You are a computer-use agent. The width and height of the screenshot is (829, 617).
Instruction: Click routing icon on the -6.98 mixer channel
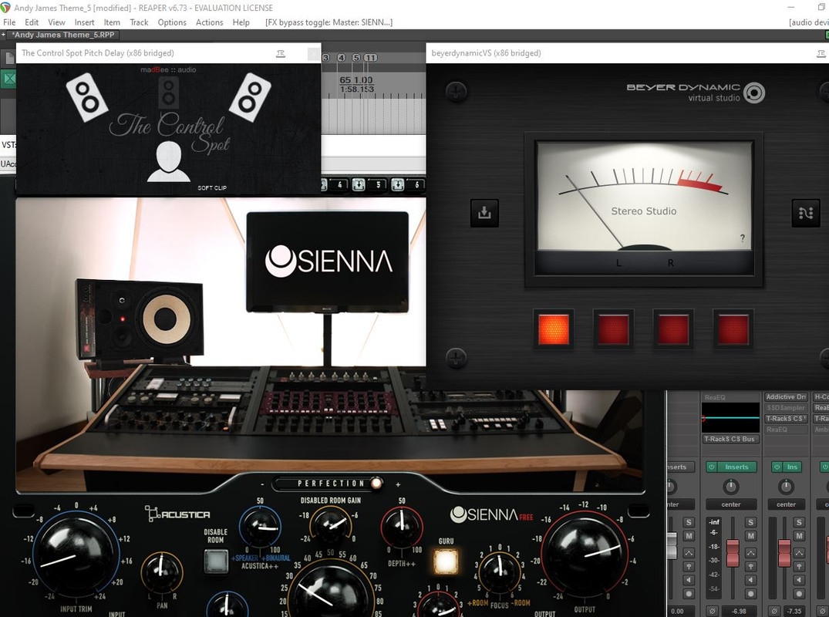click(x=751, y=566)
